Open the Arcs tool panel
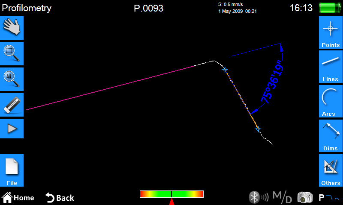The image size is (343, 205). pyautogui.click(x=331, y=101)
